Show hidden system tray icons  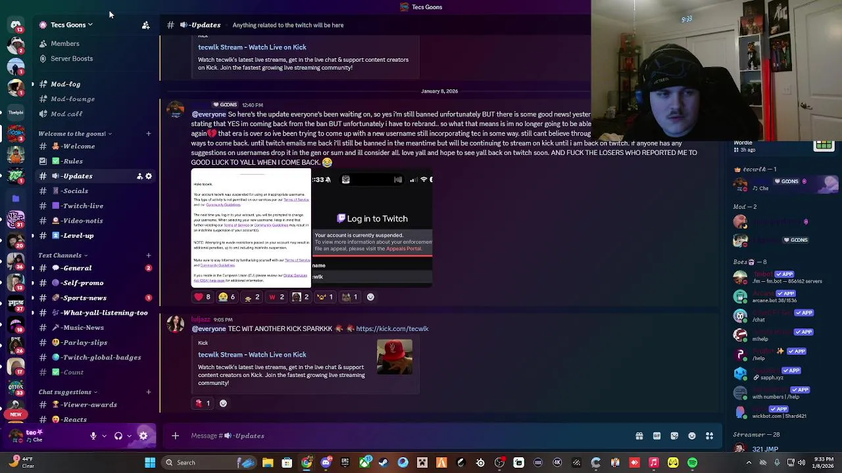749,462
